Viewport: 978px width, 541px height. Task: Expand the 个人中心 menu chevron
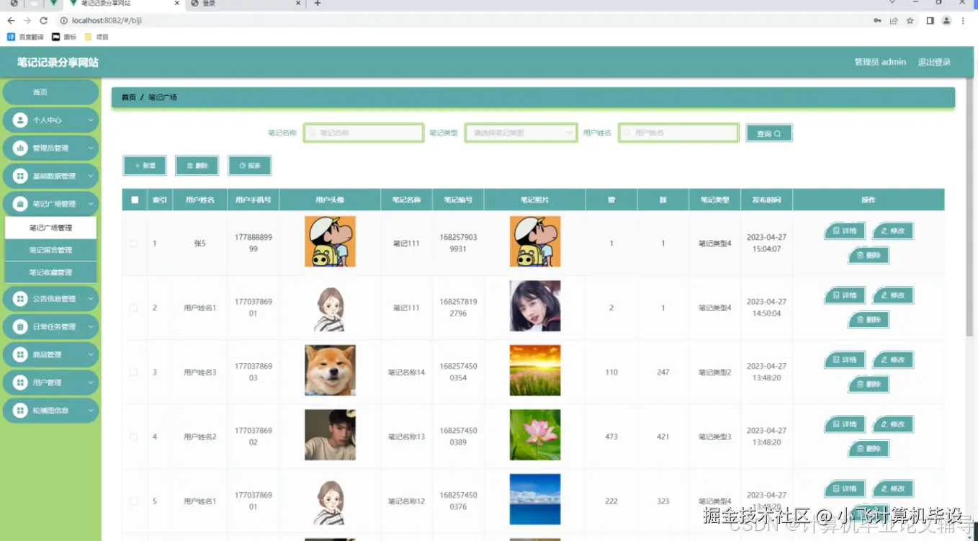(91, 120)
